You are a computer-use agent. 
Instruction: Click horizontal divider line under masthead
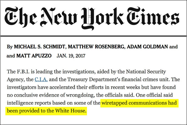pyautogui.click(x=93, y=36)
